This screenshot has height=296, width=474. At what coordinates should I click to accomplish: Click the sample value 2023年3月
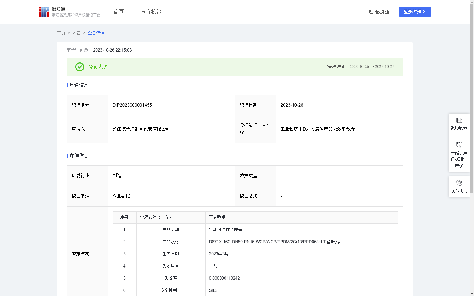coord(219,254)
